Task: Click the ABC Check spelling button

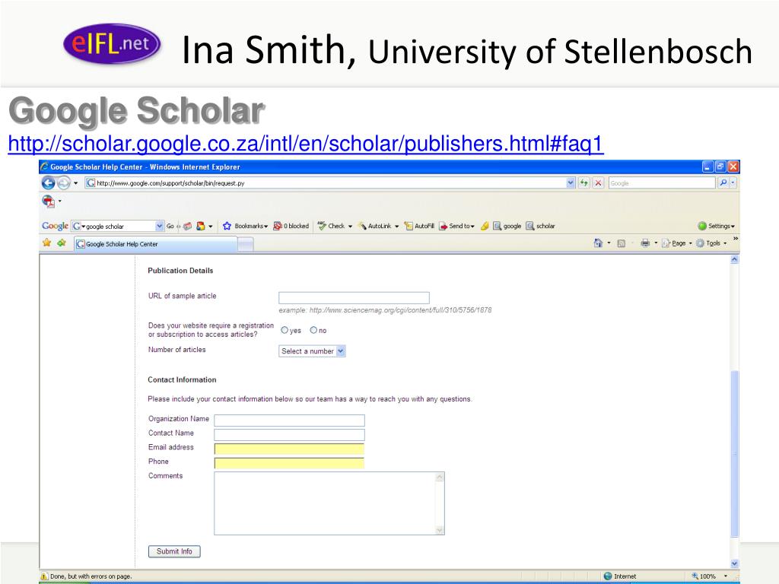Action: pos(331,226)
